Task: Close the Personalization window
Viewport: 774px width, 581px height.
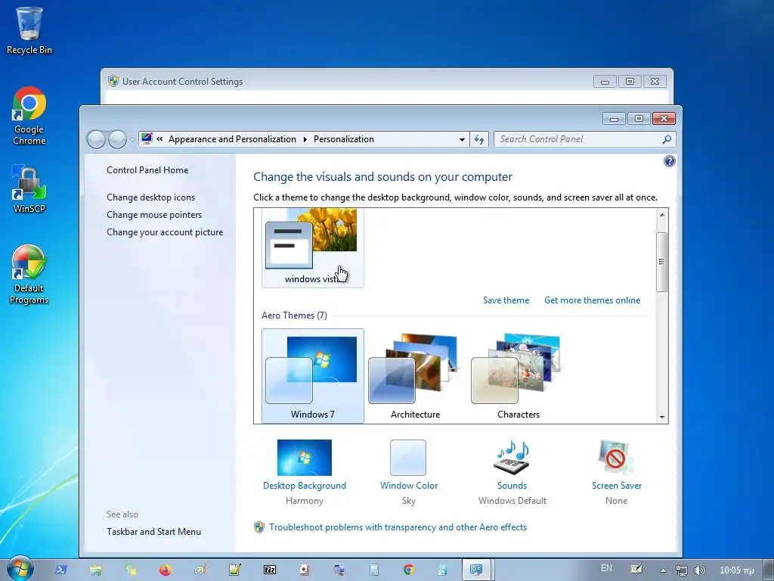Action: tap(664, 119)
